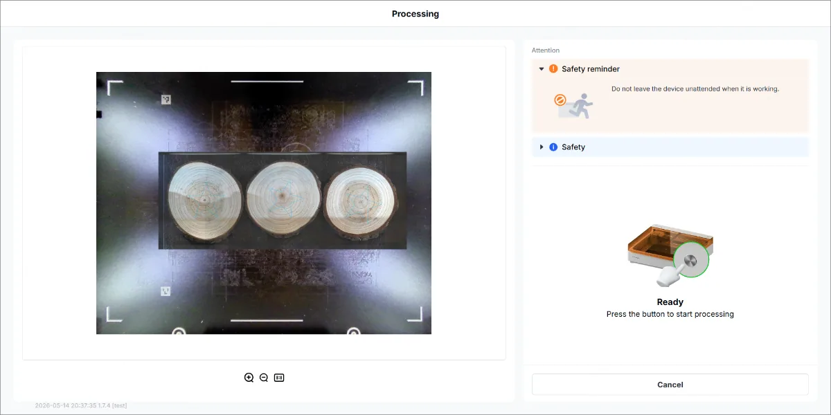Open the Safety section by its label
Viewport: 831px width, 415px height.
(x=573, y=147)
